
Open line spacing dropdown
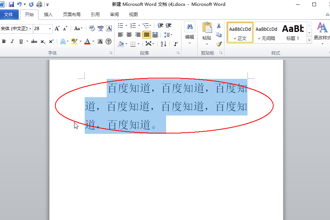(168, 34)
